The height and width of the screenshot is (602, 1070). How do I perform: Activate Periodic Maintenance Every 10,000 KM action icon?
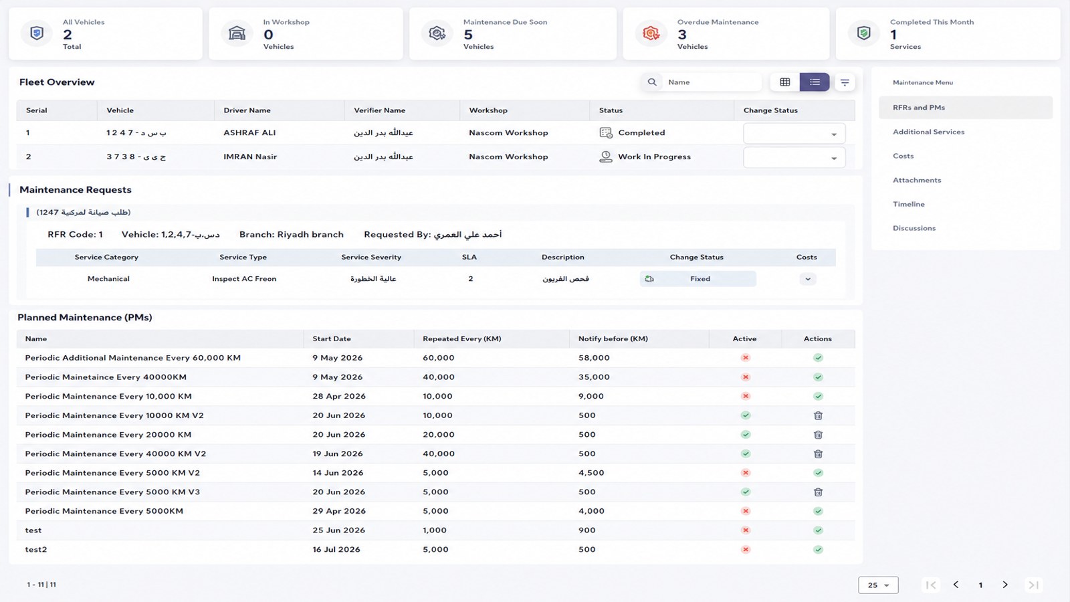click(x=818, y=396)
